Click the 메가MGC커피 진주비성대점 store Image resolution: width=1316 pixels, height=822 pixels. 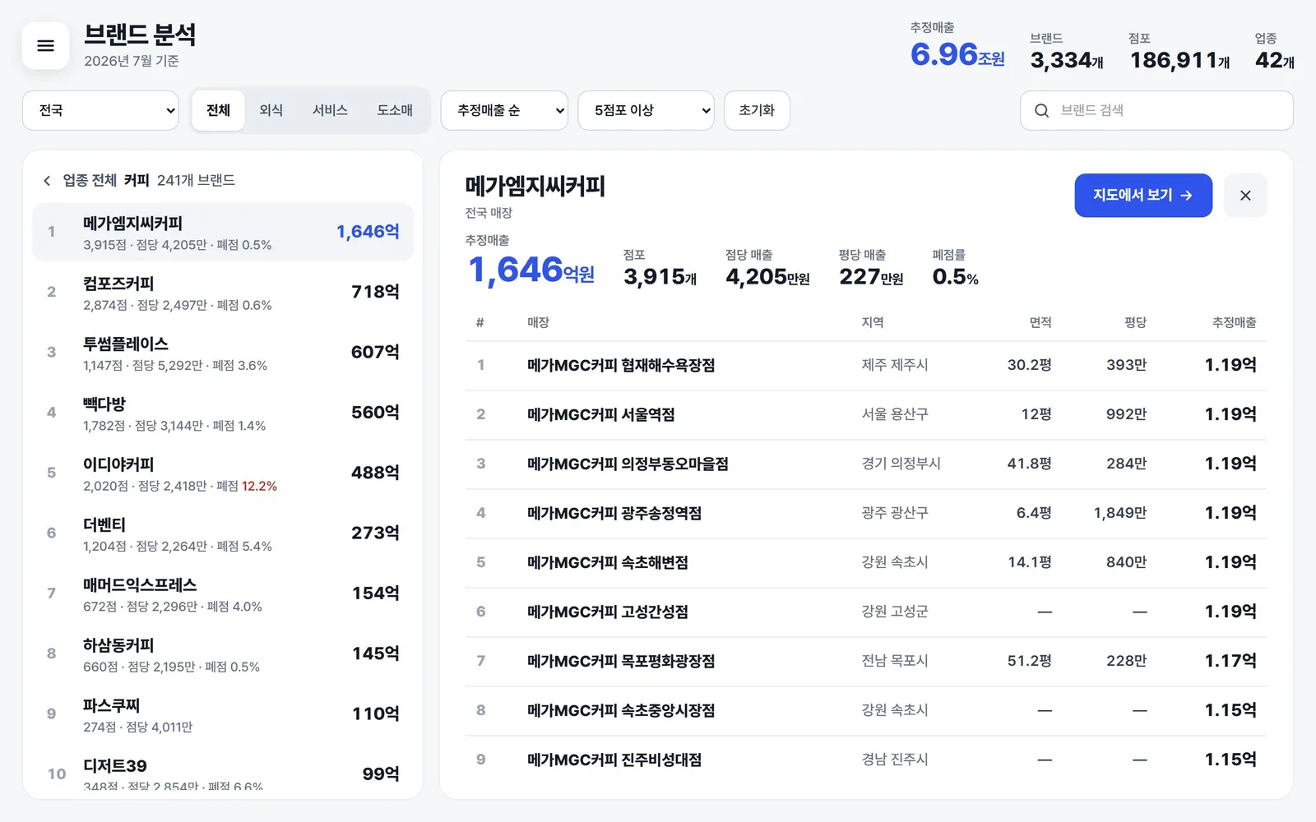[614, 760]
